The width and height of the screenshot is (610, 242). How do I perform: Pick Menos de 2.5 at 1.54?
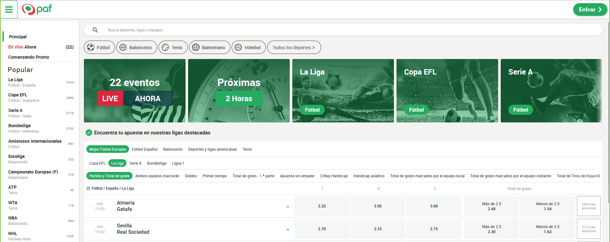pos(548,206)
